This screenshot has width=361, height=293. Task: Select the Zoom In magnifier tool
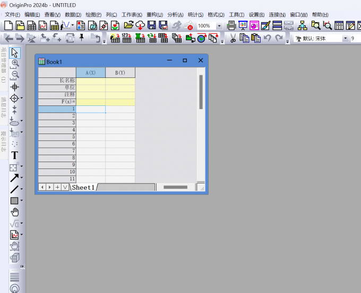(x=15, y=64)
